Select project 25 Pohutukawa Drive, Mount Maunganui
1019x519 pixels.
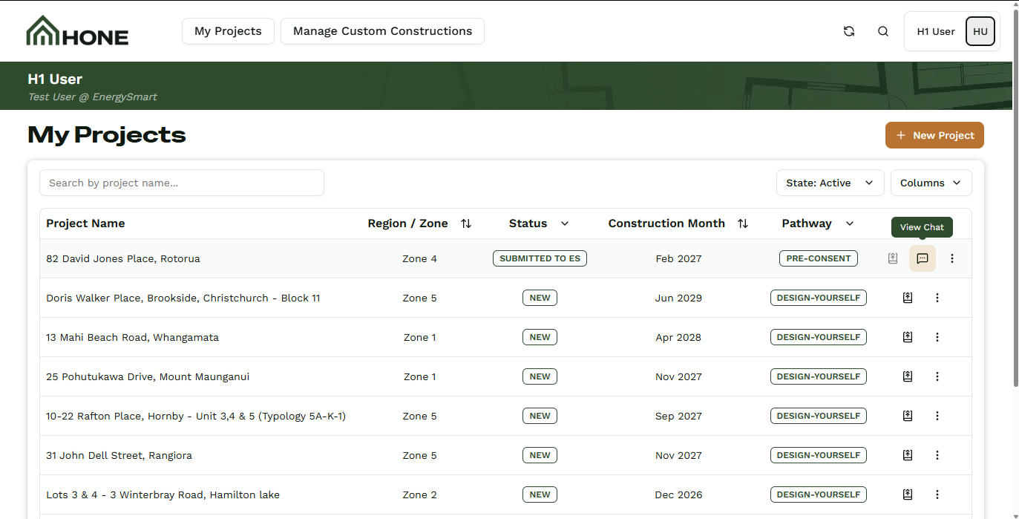coord(148,376)
